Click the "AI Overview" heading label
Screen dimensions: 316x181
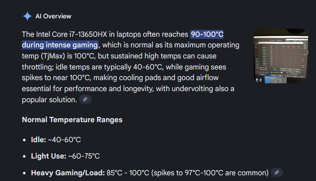click(53, 16)
